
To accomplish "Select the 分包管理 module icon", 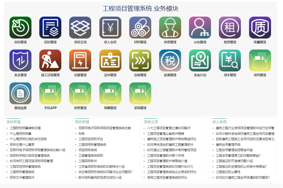I will [200, 28].
